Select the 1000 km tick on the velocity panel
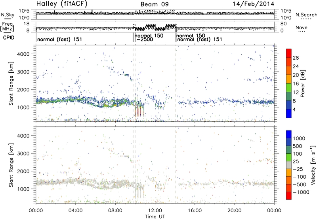 pyautogui.click(x=23, y=189)
